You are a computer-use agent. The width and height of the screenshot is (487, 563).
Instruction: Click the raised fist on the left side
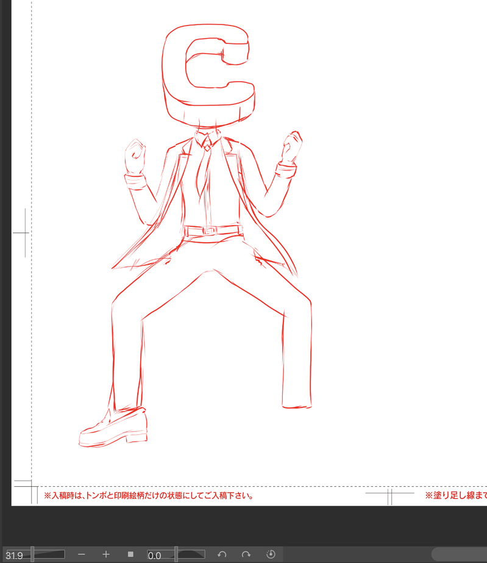coord(135,157)
